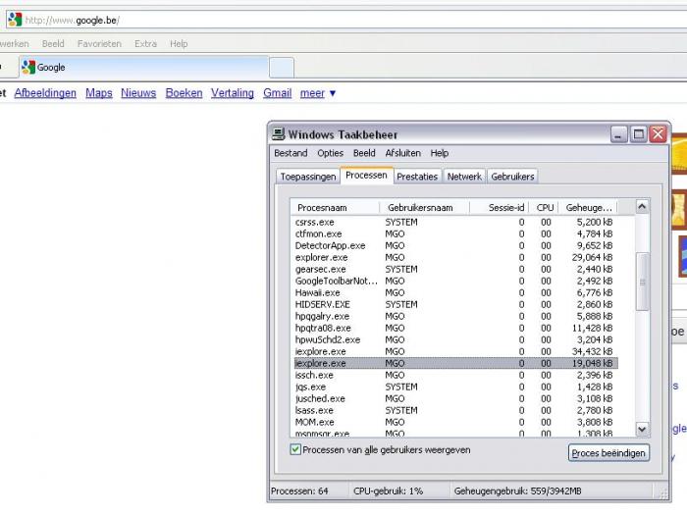The height and width of the screenshot is (517, 687).
Task: Open the Afsluiten menu in Taakbeheer
Action: (402, 153)
